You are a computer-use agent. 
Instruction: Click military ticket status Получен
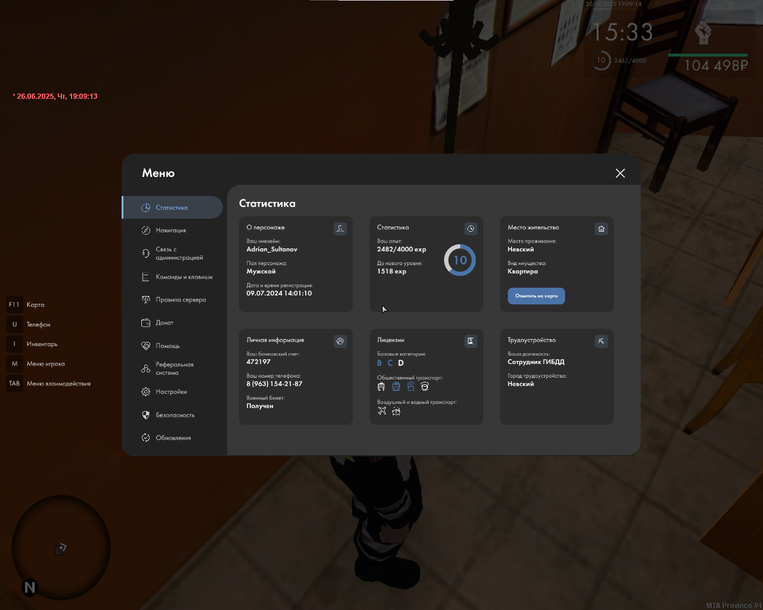coord(260,406)
